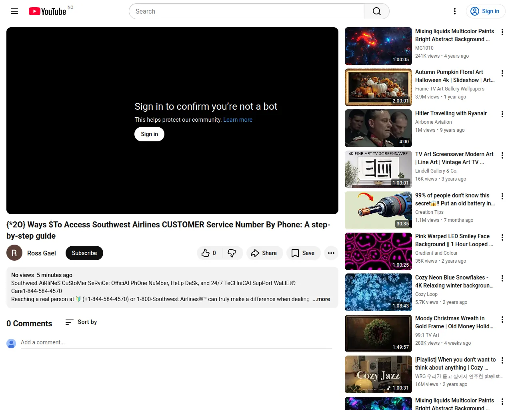Play the 4K Fine Art TV Screensaver thumbnail

tap(378, 169)
